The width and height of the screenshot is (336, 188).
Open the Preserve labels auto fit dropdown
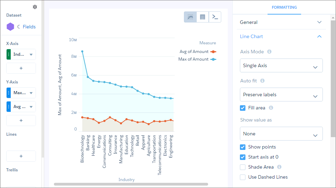pos(281,95)
